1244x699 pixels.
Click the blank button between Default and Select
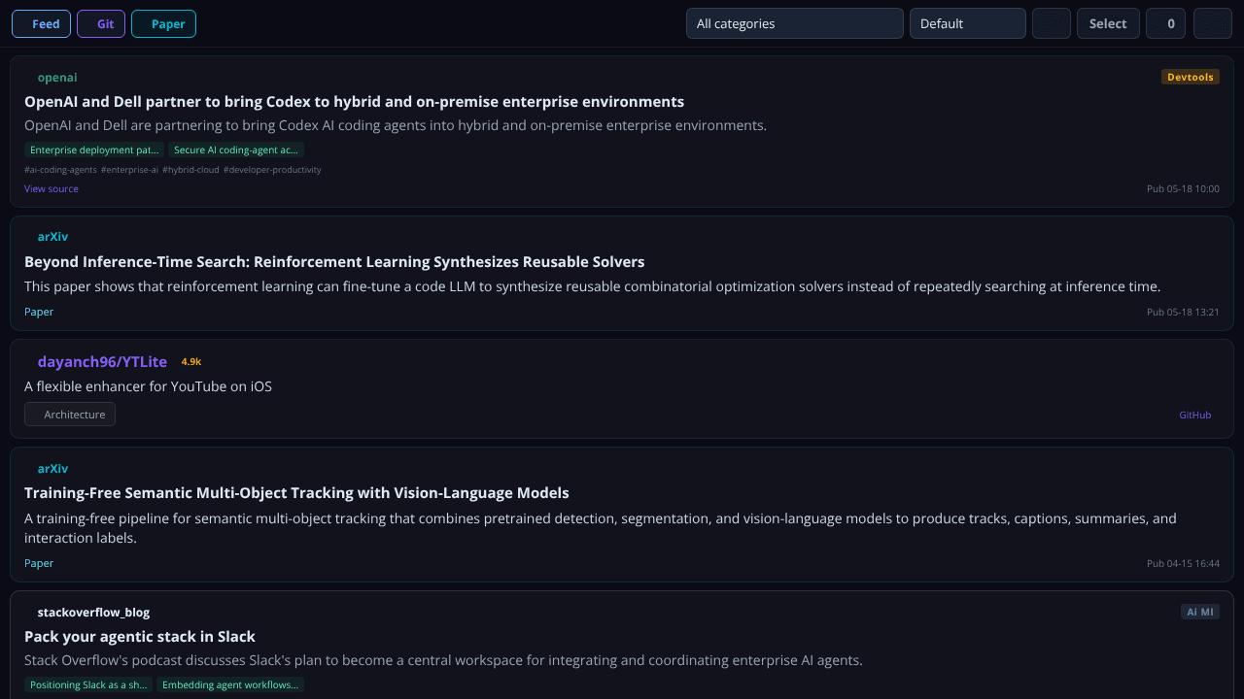1052,23
